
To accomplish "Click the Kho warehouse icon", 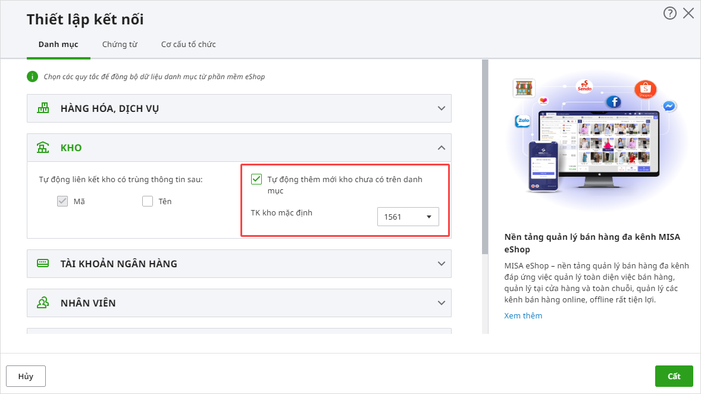I will pyautogui.click(x=43, y=148).
